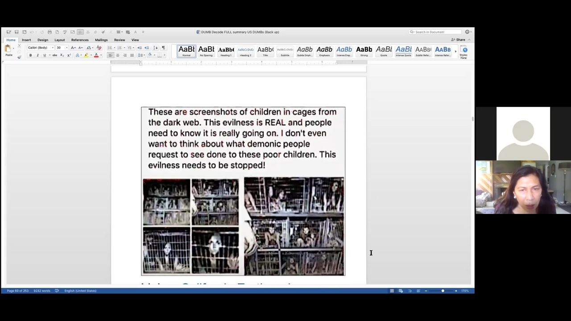Click the Sort paragraph icon
The height and width of the screenshot is (321, 571).
click(x=155, y=48)
